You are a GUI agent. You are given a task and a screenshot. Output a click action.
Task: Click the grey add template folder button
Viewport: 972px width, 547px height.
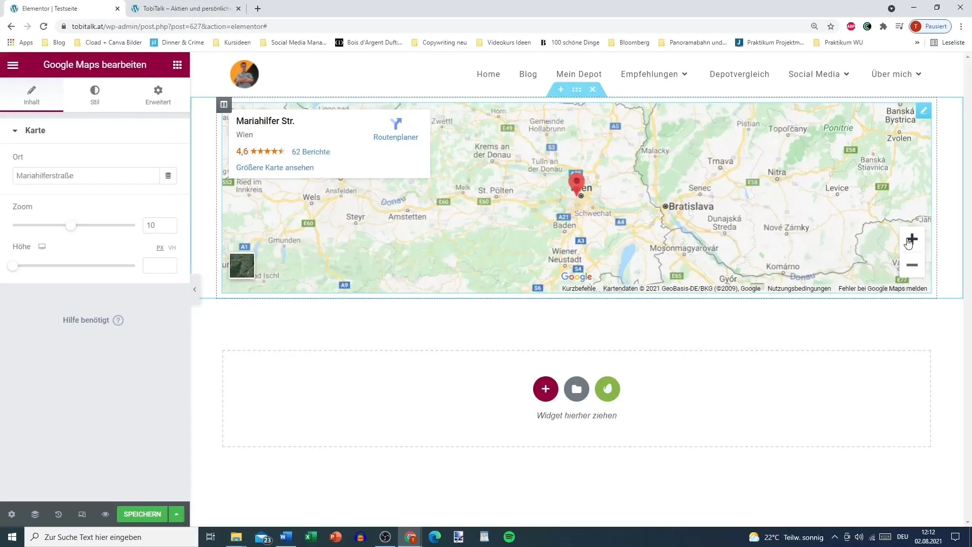pos(577,389)
